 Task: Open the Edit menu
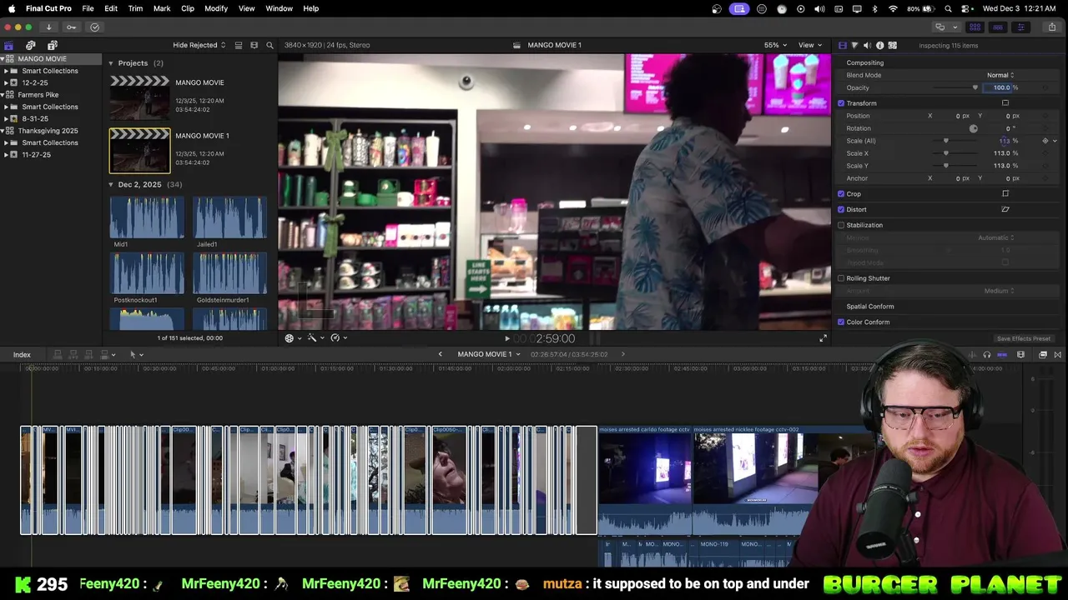click(x=111, y=8)
